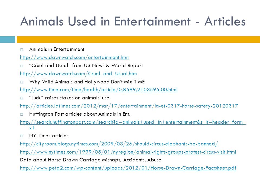The width and height of the screenshot is (260, 195).
Task: Open the time.com health article link
Action: (x=99, y=90)
